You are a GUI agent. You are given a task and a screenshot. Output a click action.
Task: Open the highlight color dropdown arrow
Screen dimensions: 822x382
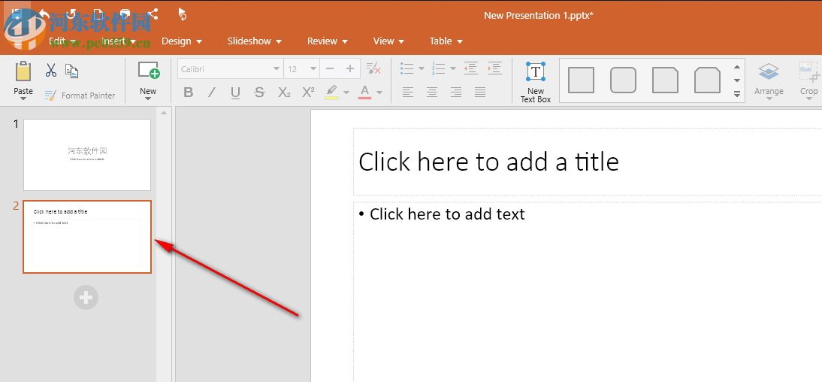tap(346, 93)
